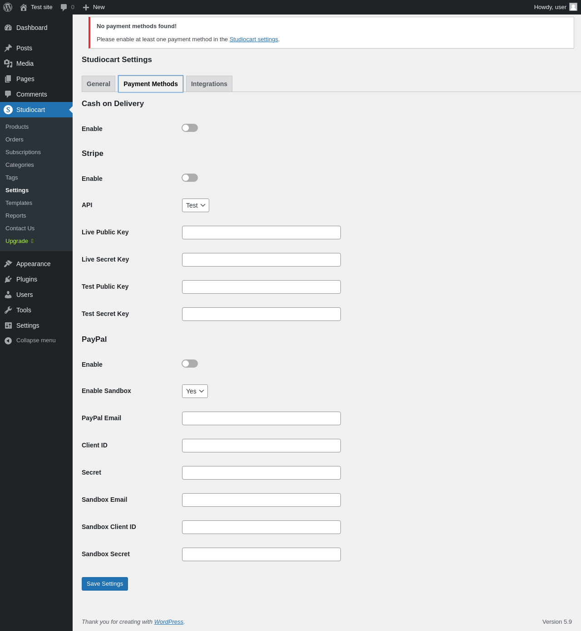Image resolution: width=581 pixels, height=631 pixels.
Task: Focus the Sandbox Client ID field
Action: coord(261,527)
